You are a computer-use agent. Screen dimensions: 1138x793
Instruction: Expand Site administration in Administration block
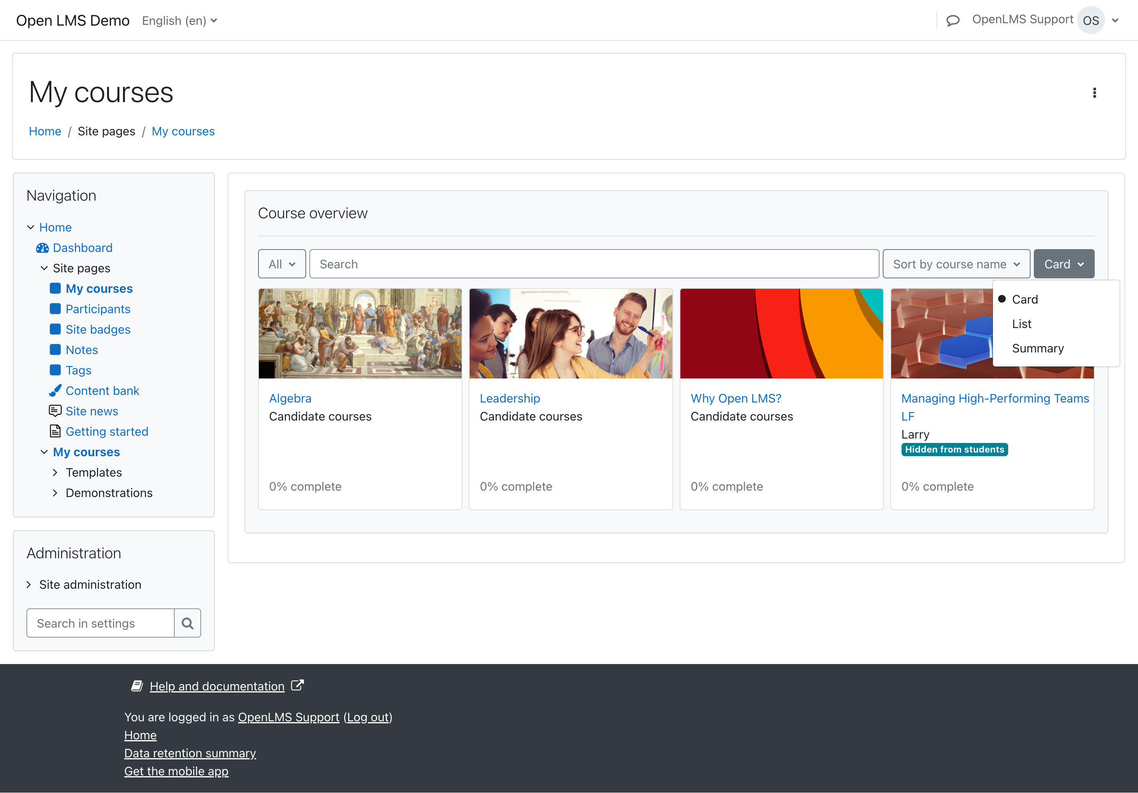29,584
